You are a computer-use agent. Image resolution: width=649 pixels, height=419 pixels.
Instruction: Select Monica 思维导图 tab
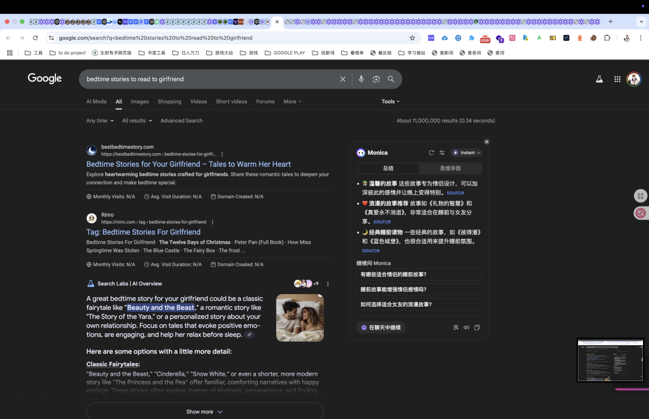[x=450, y=168]
